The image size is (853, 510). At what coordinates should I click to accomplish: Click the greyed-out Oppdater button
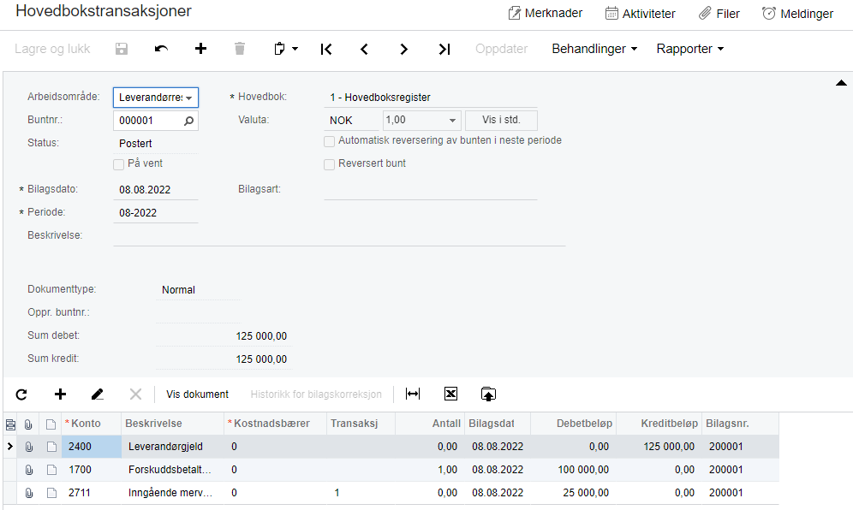pos(502,49)
